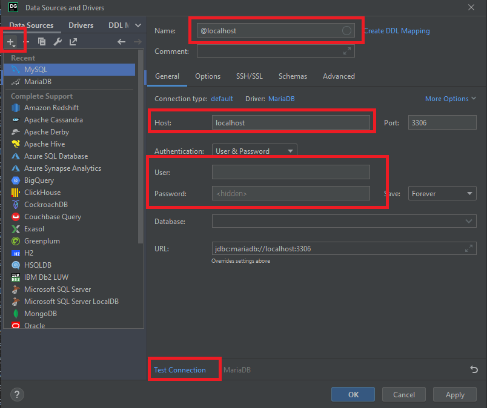This screenshot has width=487, height=410.
Task: Open the Advanced tab
Action: [339, 76]
